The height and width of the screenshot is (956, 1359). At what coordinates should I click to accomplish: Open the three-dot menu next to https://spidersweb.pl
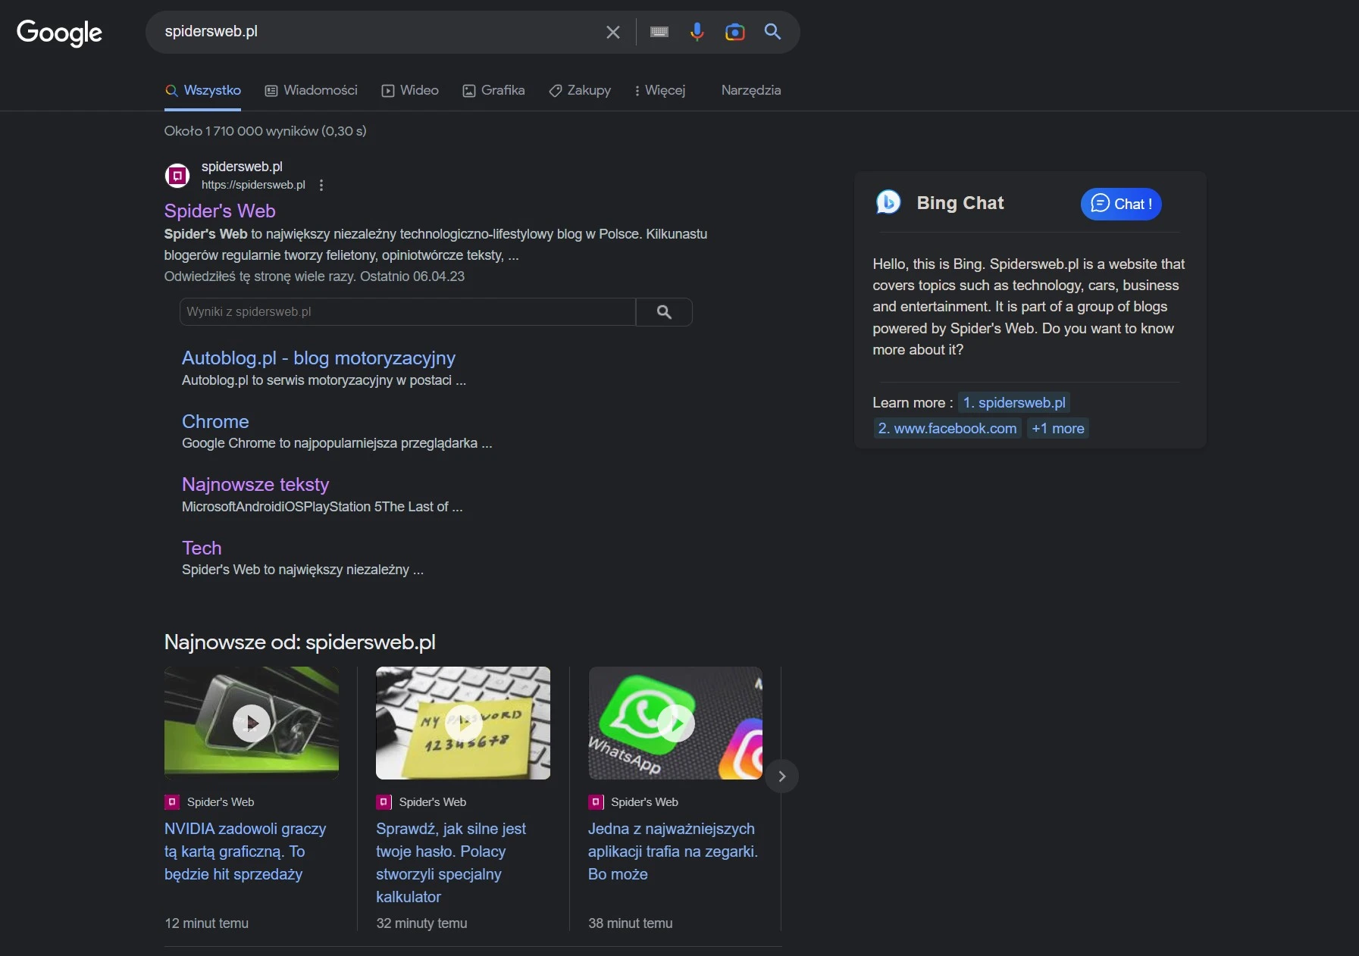tap(321, 185)
